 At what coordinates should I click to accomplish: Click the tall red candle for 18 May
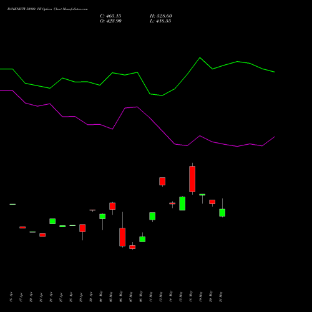coord(192,179)
